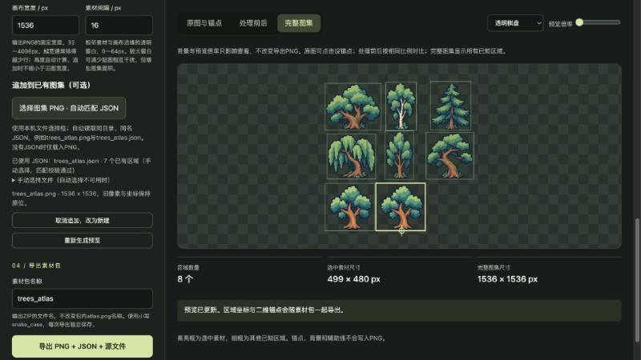Select the broad oak tree sprite, top-left of atlas
This screenshot has width=641, height=360.
tap(353, 106)
